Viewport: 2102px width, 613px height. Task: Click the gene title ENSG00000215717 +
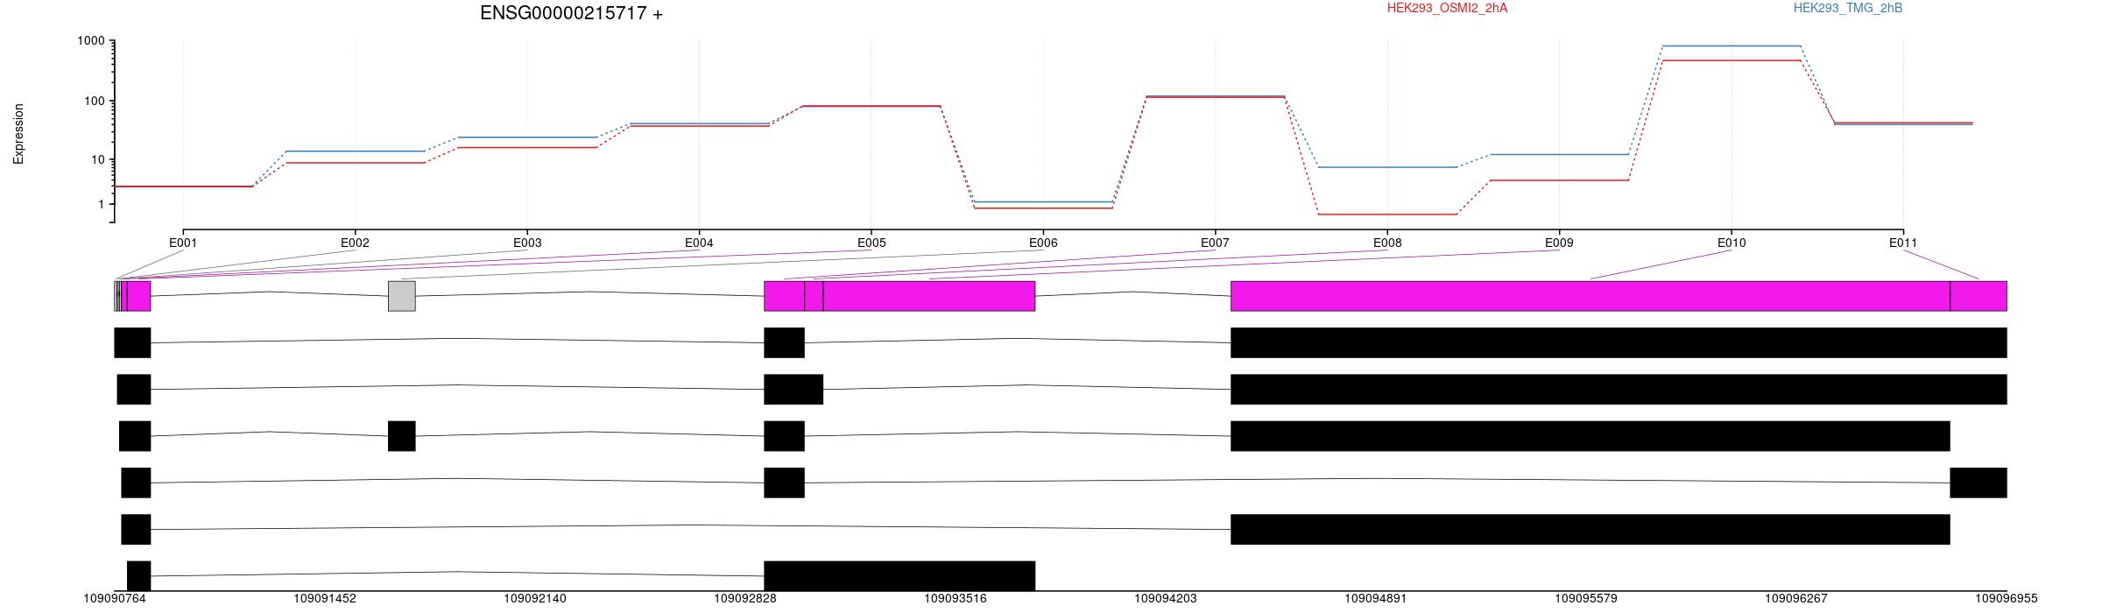click(571, 13)
